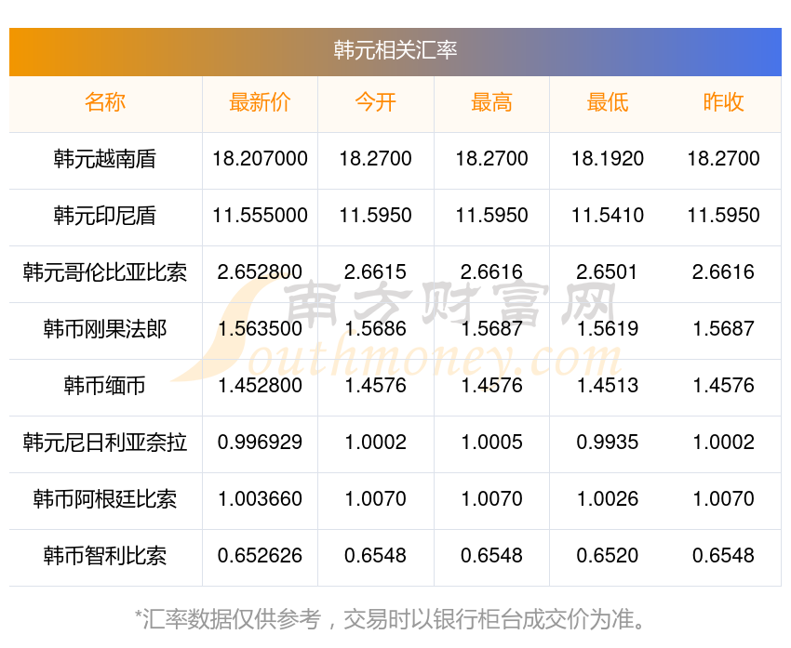Click the 18.207000 latest price value

(x=260, y=159)
